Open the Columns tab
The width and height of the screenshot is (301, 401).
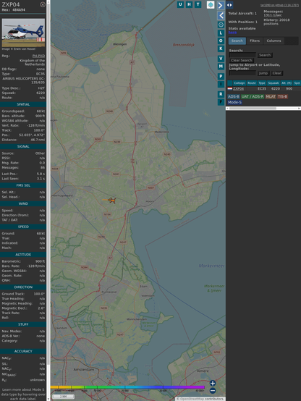point(274,41)
